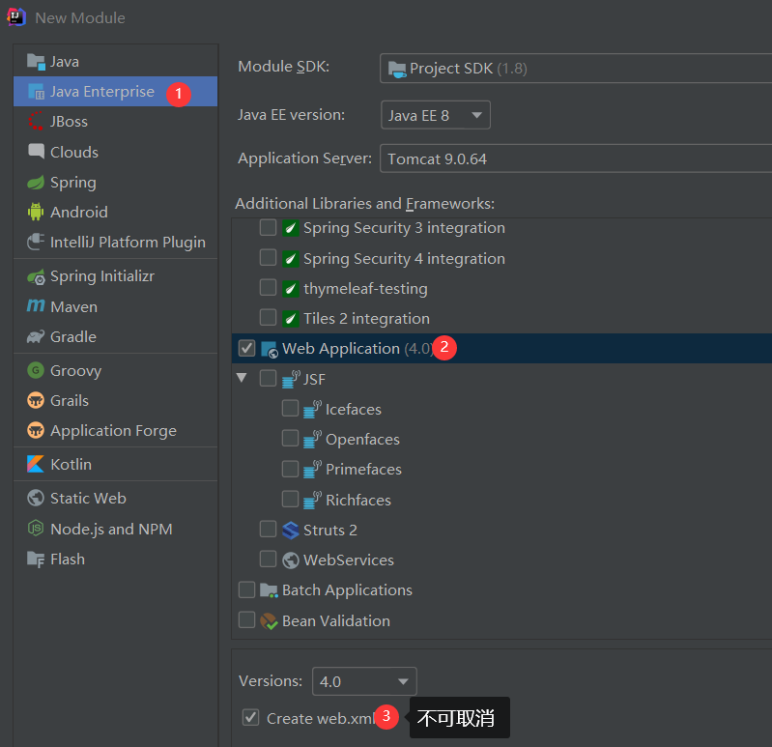Viewport: 772px width, 747px height.
Task: Click the Gradle elephant icon
Action: click(36, 337)
